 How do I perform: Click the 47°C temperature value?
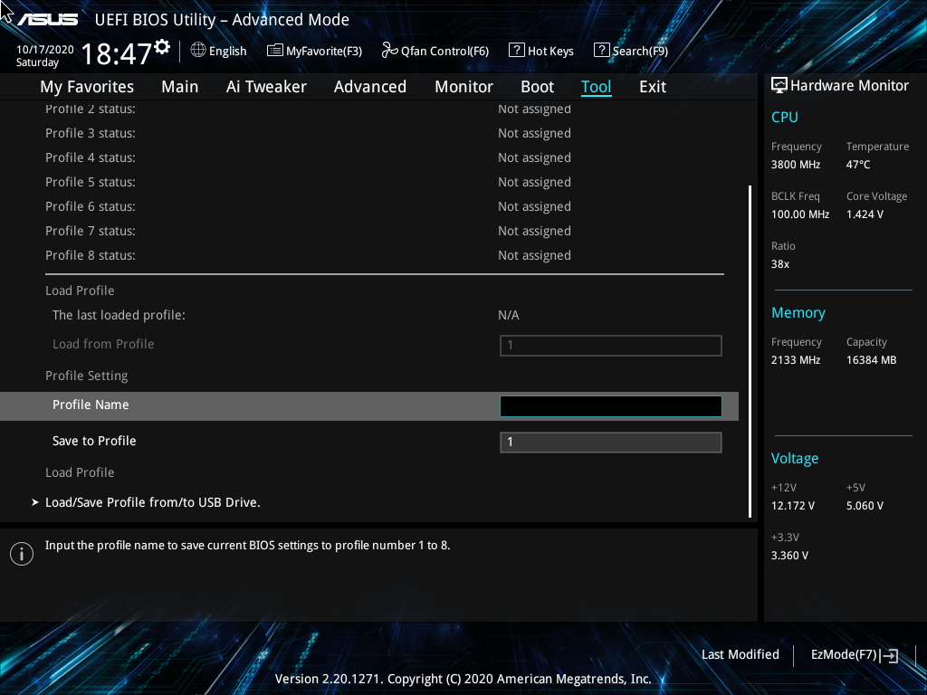tap(858, 165)
